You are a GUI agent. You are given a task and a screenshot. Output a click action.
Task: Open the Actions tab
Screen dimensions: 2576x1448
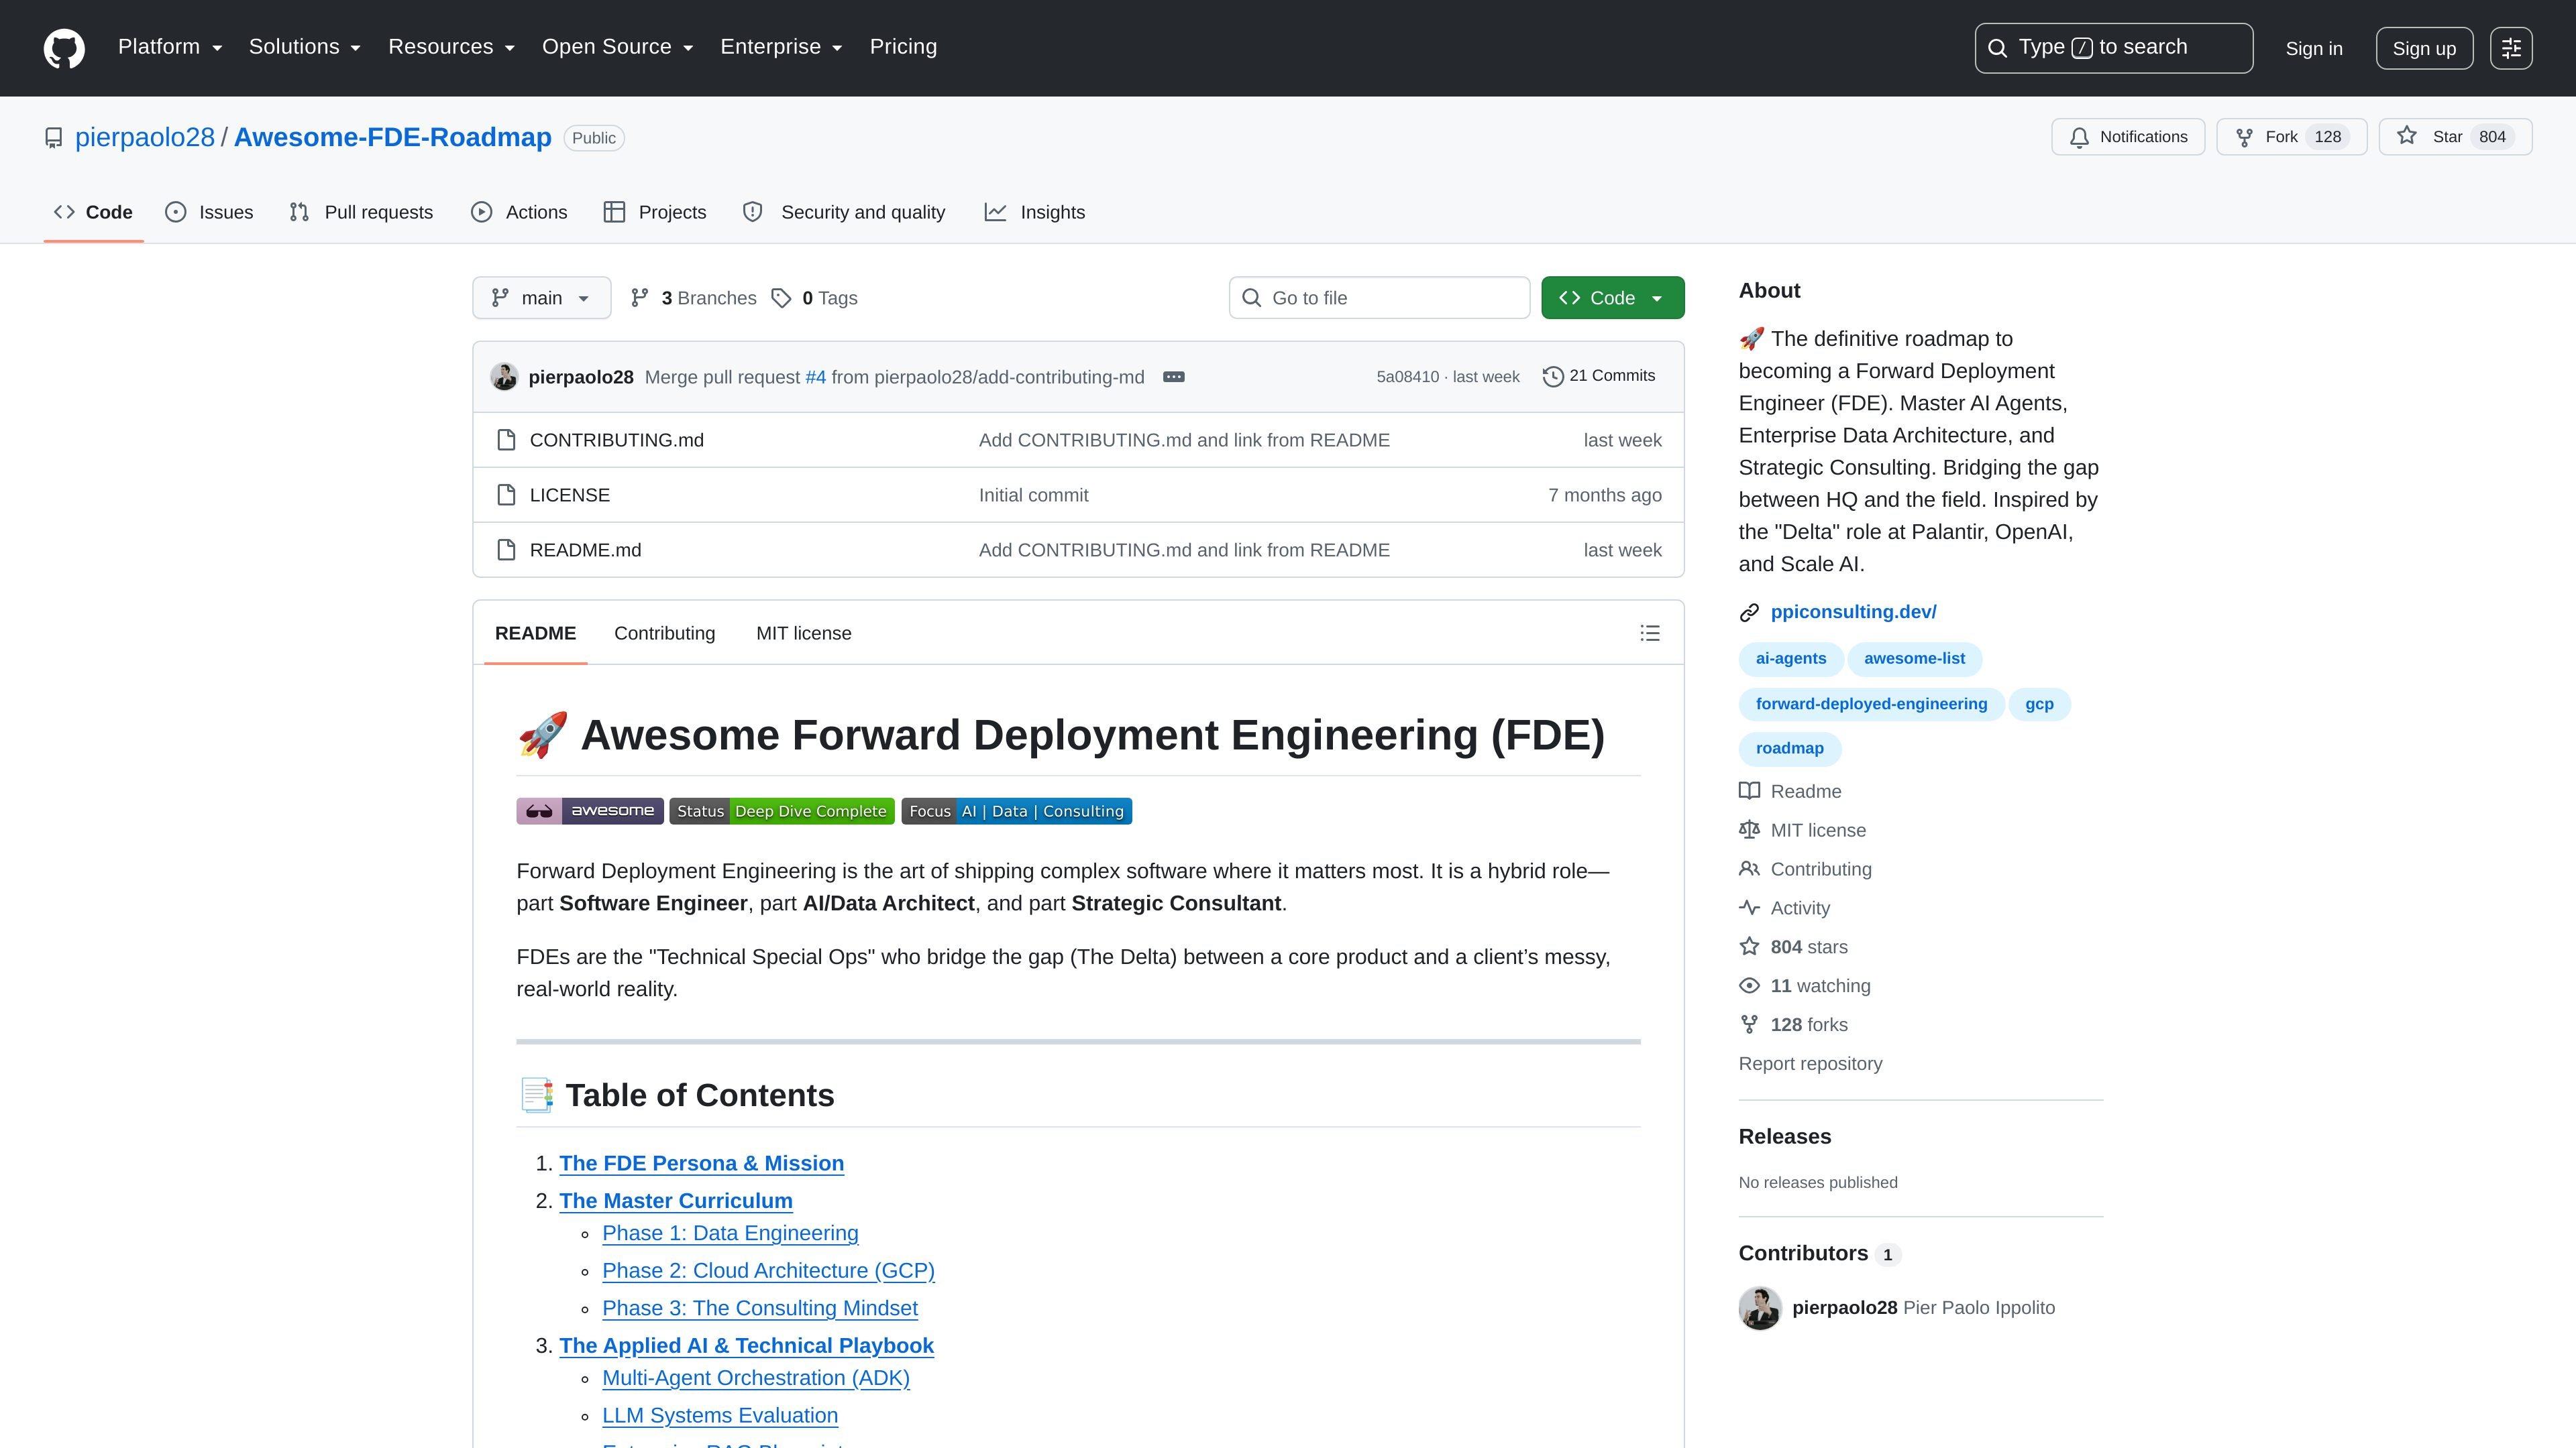tap(519, 212)
